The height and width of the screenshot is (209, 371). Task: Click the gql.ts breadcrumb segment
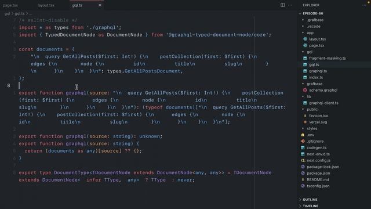[x=20, y=14]
